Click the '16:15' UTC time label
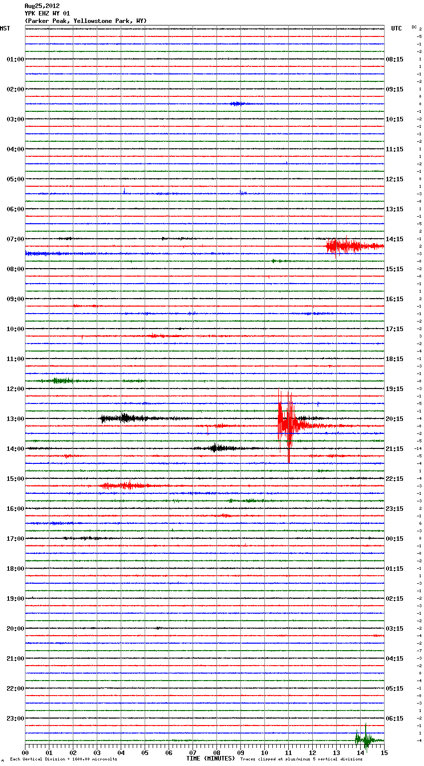The height and width of the screenshot is (766, 424). [395, 299]
